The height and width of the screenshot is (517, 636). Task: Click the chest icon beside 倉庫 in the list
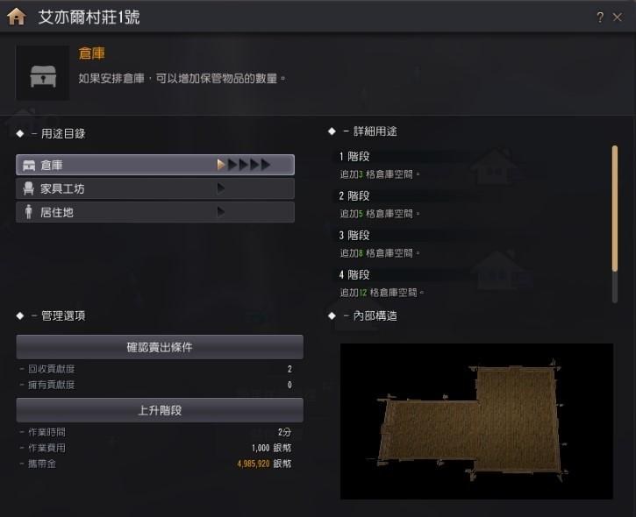[29, 166]
